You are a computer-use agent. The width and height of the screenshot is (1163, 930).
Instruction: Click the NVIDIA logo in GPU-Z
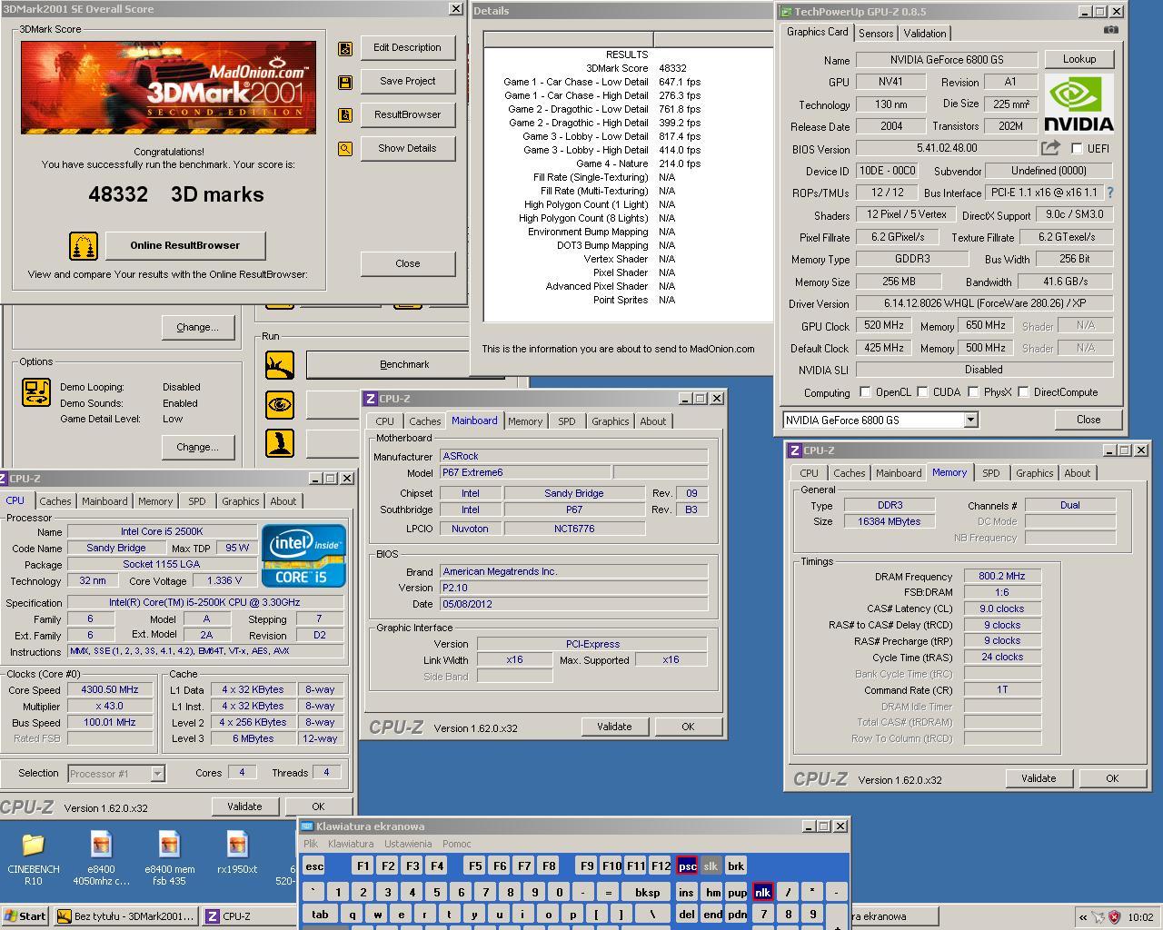(1079, 104)
